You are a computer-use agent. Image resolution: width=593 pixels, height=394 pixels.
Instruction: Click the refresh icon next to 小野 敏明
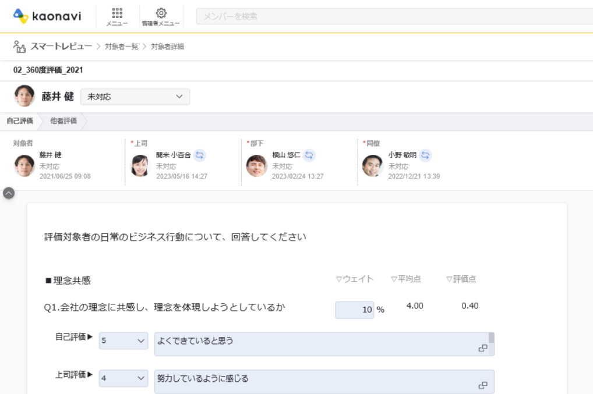[x=424, y=155]
